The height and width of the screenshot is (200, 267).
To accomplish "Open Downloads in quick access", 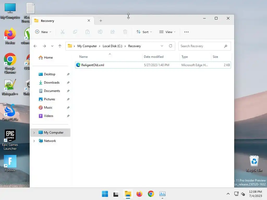I will pos(52,83).
